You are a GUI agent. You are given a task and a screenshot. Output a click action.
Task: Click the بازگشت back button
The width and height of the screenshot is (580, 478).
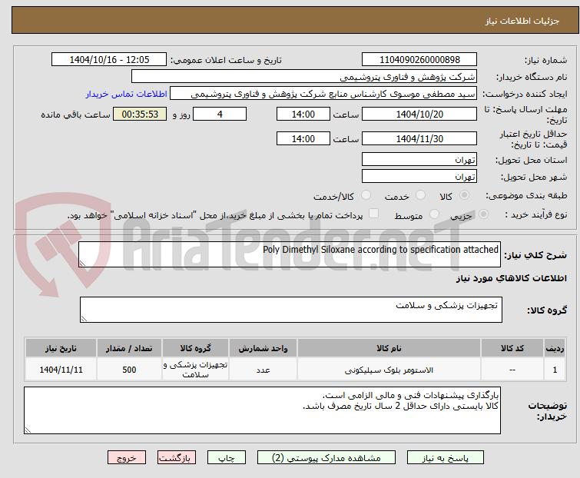[177, 458]
